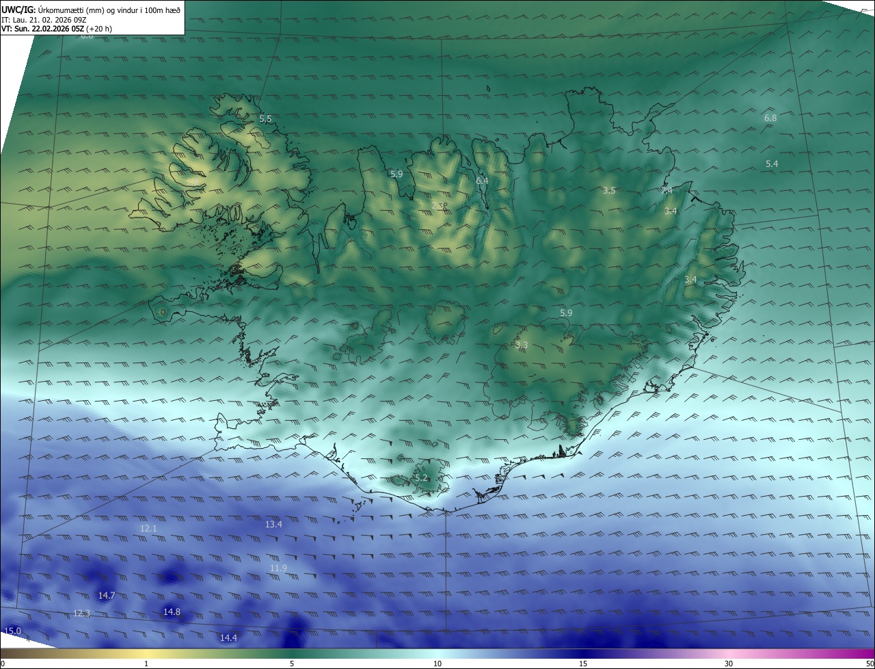Click the colour scale tick label 1
This screenshot has height=669, width=875.
tap(146, 664)
